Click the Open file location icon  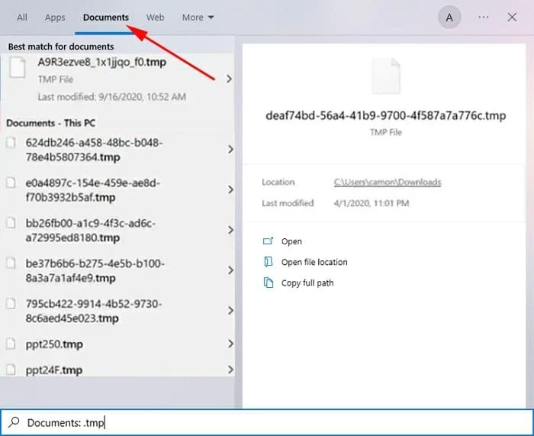tap(268, 262)
